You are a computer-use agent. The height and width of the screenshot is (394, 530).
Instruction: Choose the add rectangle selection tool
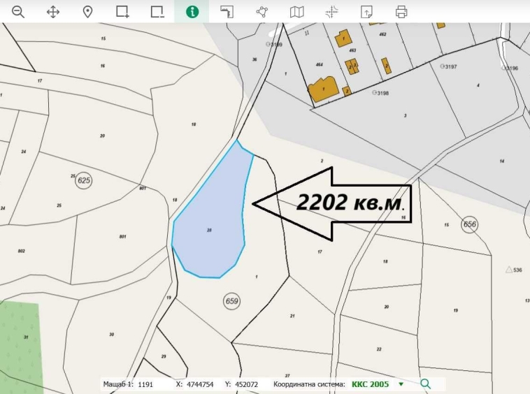tap(122, 12)
